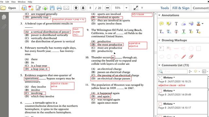This screenshot has width=209, height=117.
Task: Switch to the Comment pane
Action: pos(201,8)
